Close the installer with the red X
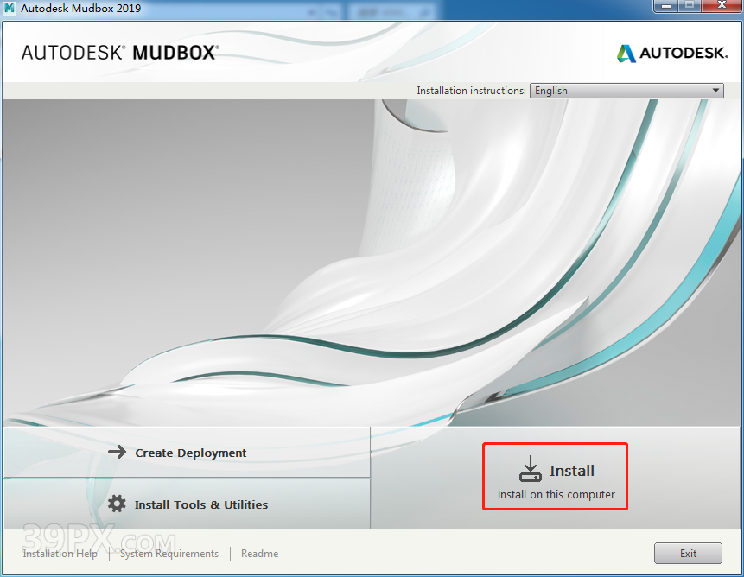744x577 pixels. (x=720, y=7)
